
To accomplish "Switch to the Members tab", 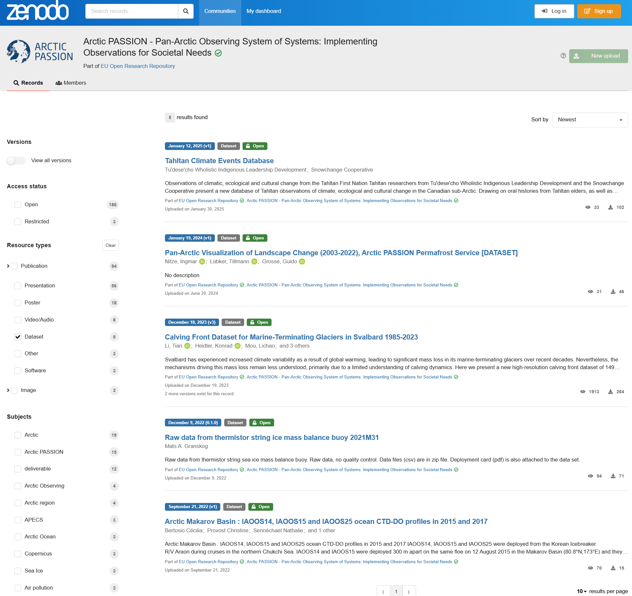I will point(71,83).
